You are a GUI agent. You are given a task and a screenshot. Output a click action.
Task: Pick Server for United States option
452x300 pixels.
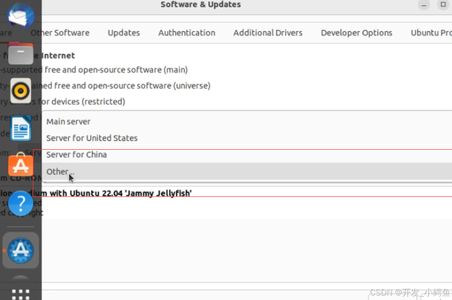point(247,138)
